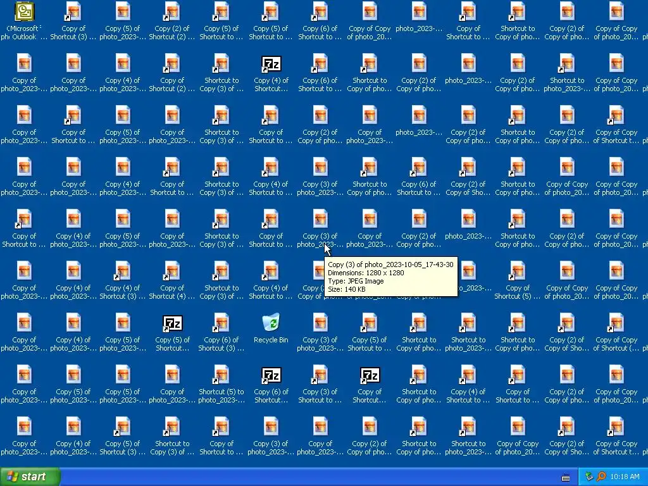Select the Copy (4) of Shortcut (3) icon
648x486 pixels.
123,282
